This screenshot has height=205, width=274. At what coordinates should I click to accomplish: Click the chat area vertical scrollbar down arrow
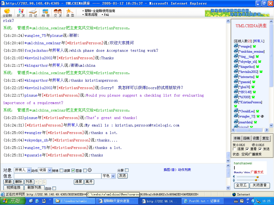(228, 160)
